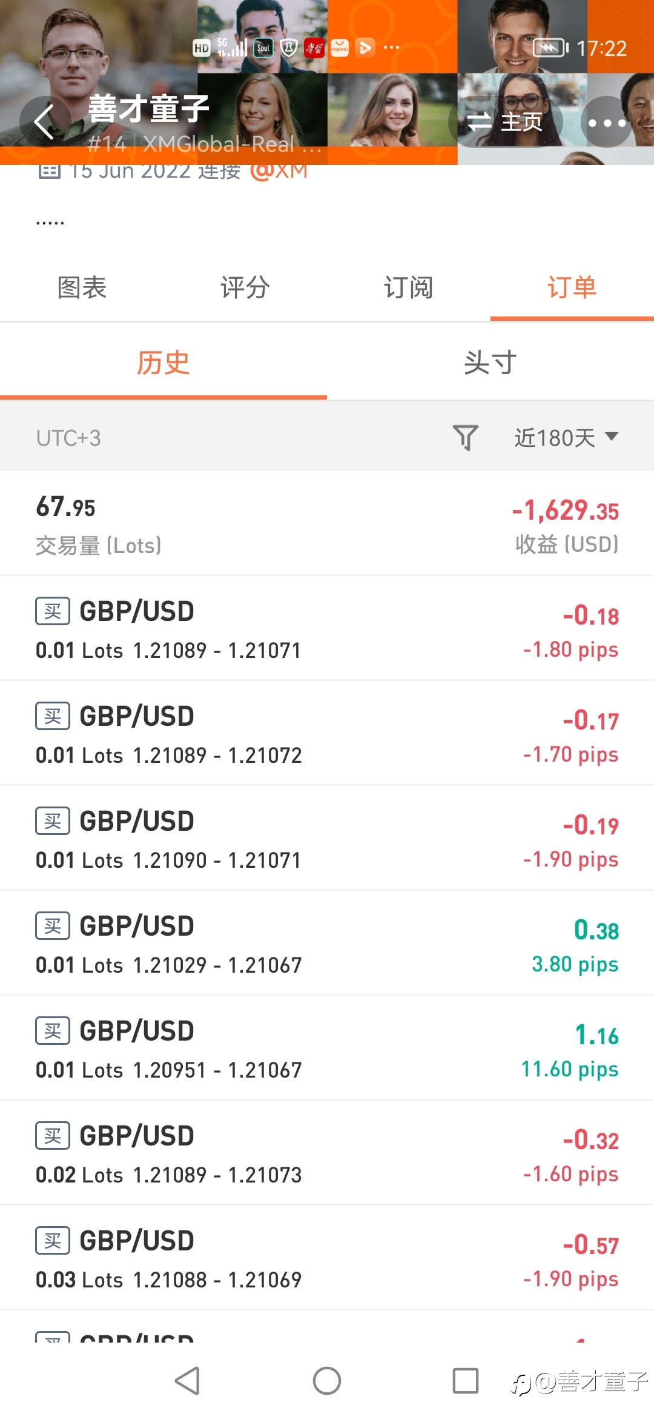The height and width of the screenshot is (1419, 654).
Task: Select the 历史 history sub-tab
Action: [x=163, y=363]
